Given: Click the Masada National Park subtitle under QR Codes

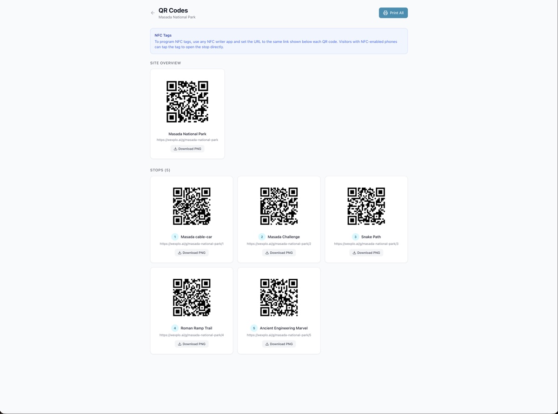Looking at the screenshot, I should [x=177, y=17].
